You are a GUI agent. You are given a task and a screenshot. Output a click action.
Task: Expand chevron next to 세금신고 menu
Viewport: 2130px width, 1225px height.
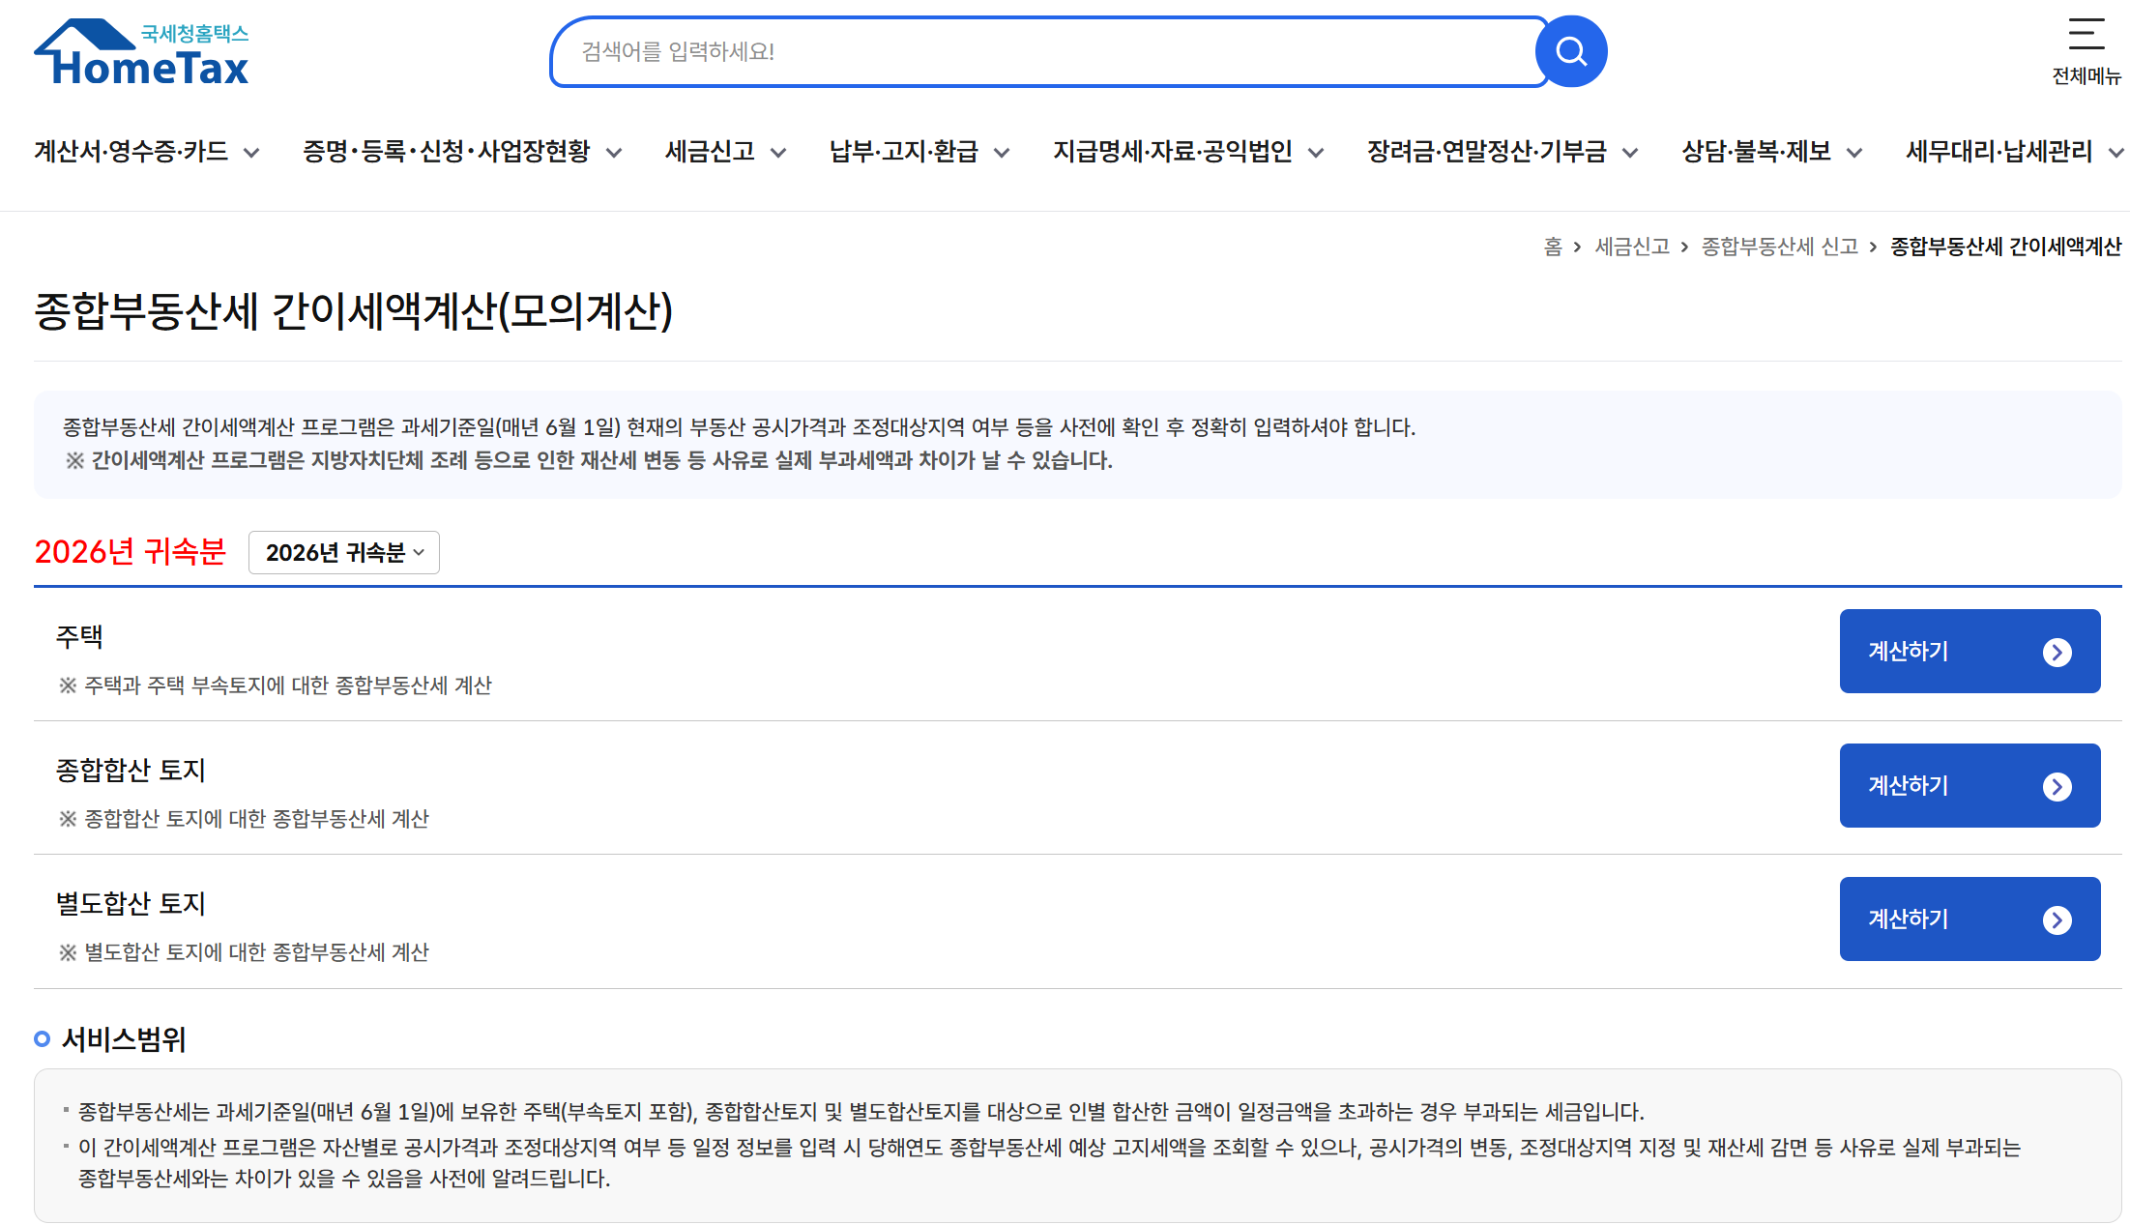[x=778, y=153]
